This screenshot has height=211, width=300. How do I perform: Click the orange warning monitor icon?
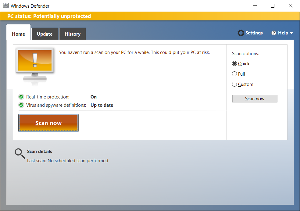pyautogui.click(x=35, y=66)
